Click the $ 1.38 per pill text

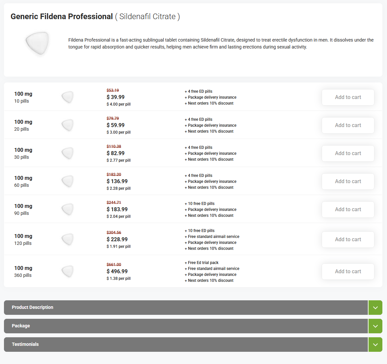119,279
